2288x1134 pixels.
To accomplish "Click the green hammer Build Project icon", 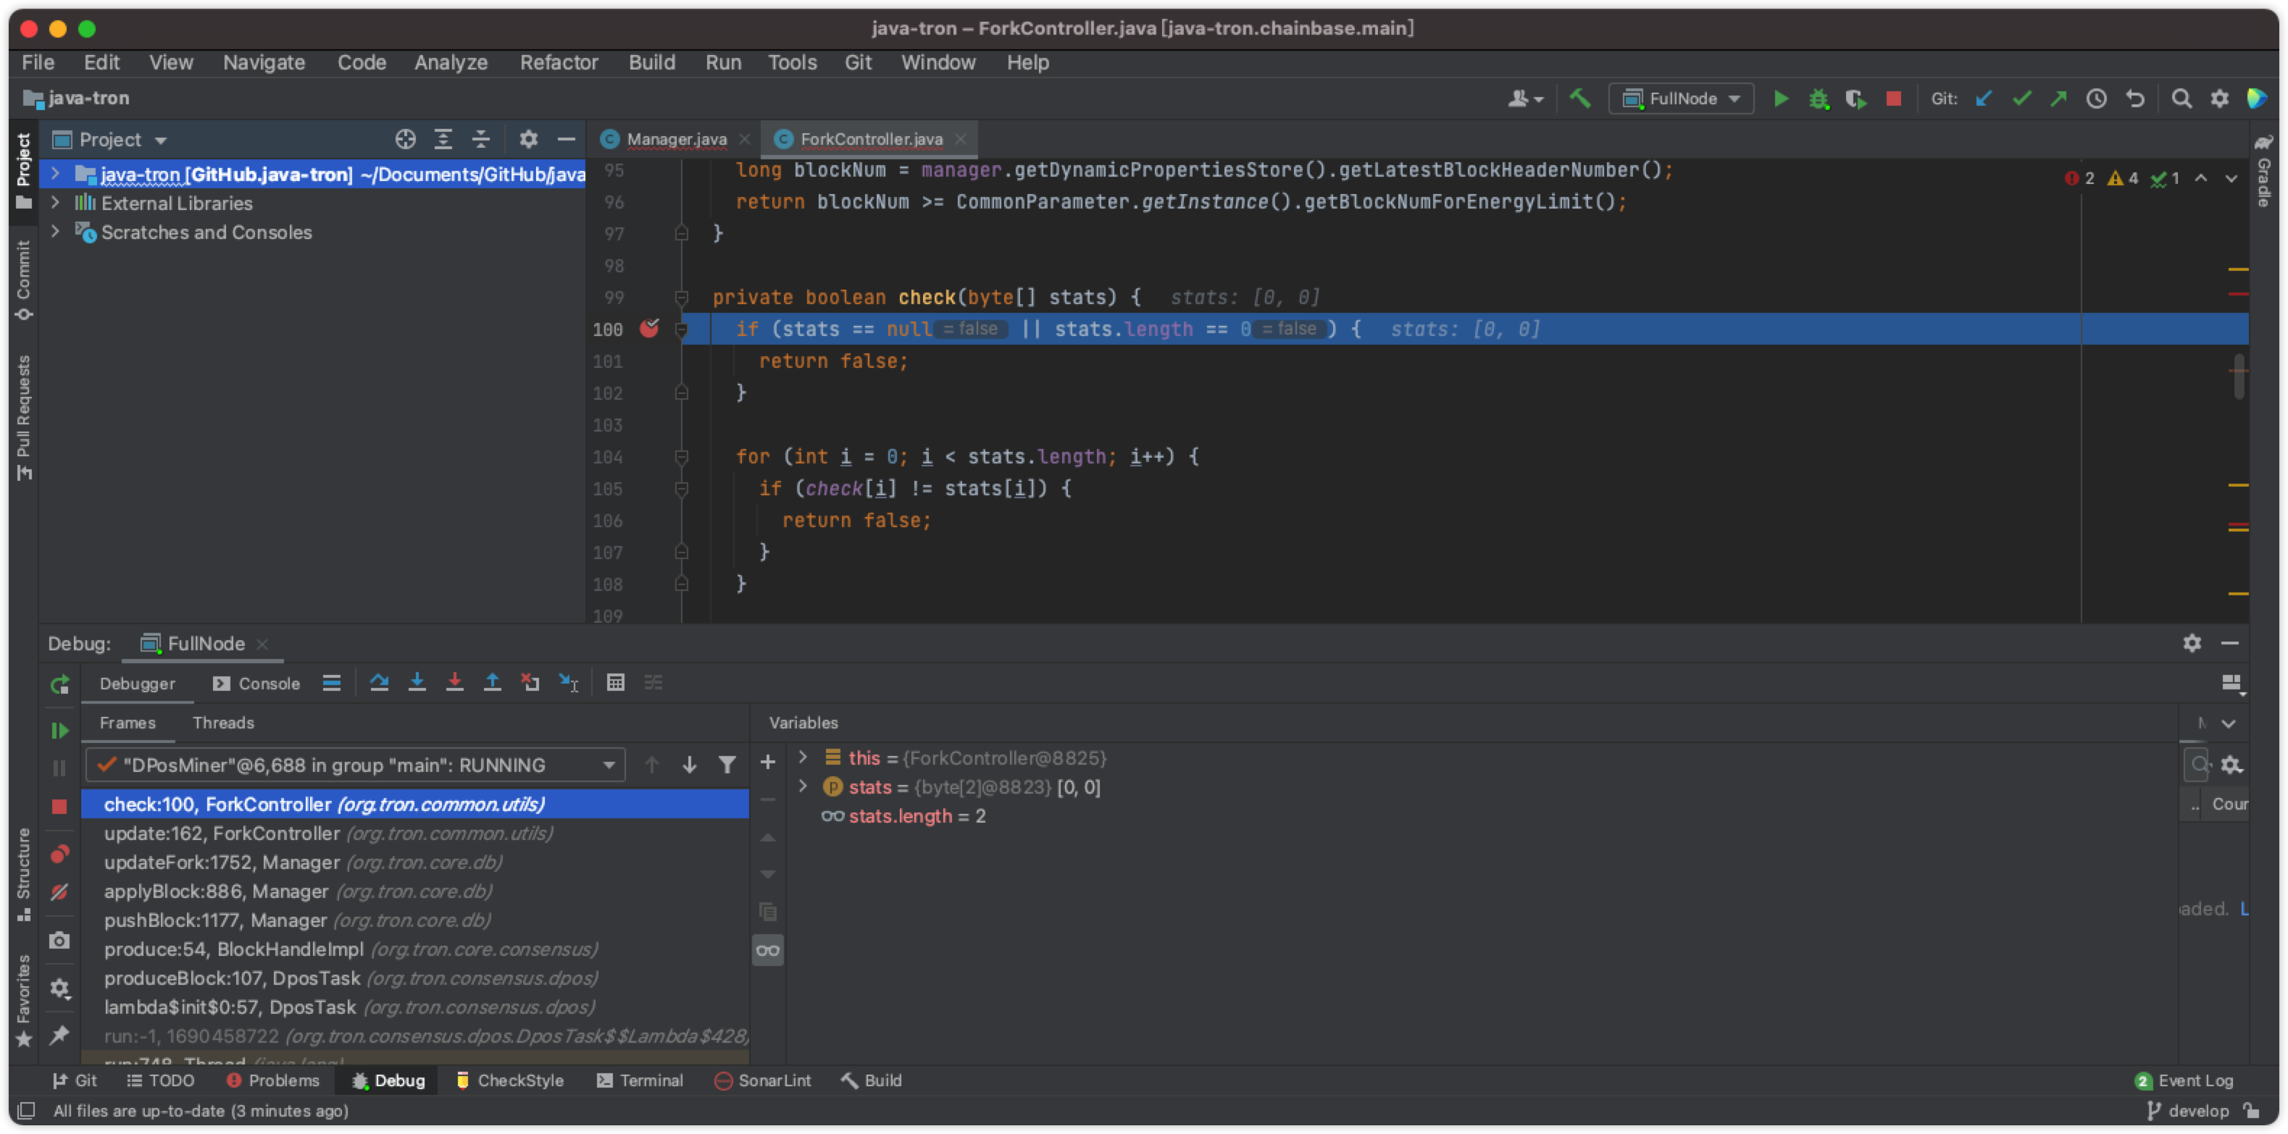I will [1579, 98].
